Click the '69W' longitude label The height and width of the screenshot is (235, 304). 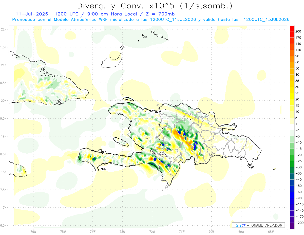(241, 231)
